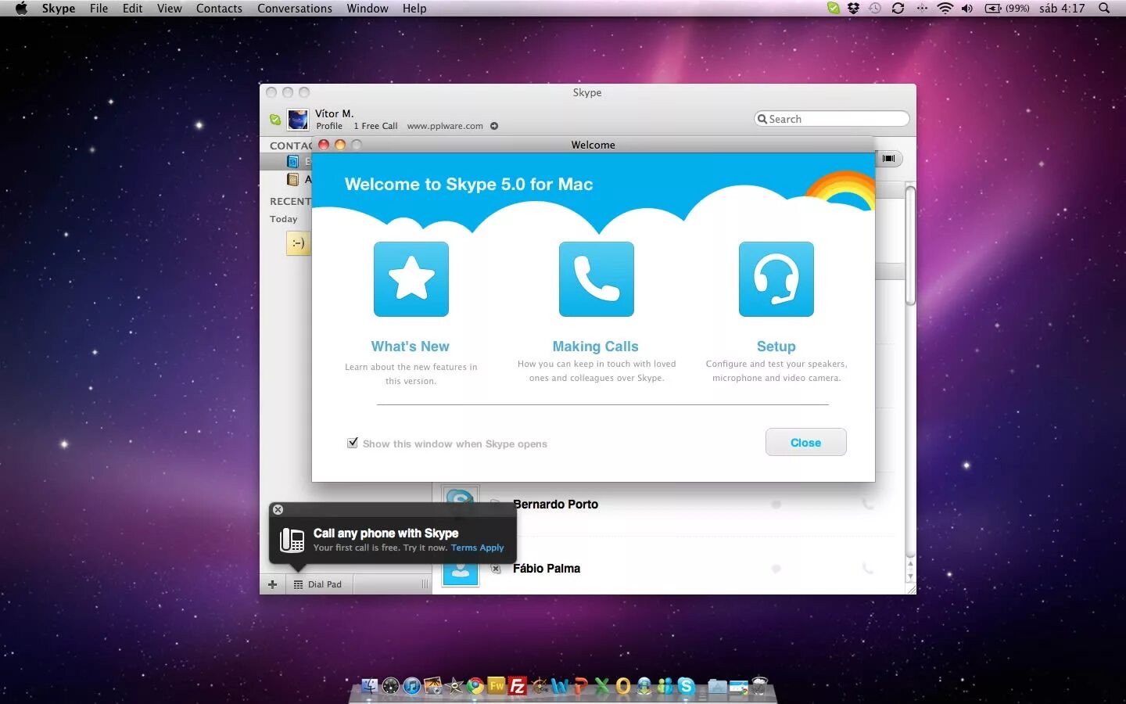1126x704 pixels.
Task: Click the plus add button in Skype sidebar
Action: (x=272, y=584)
